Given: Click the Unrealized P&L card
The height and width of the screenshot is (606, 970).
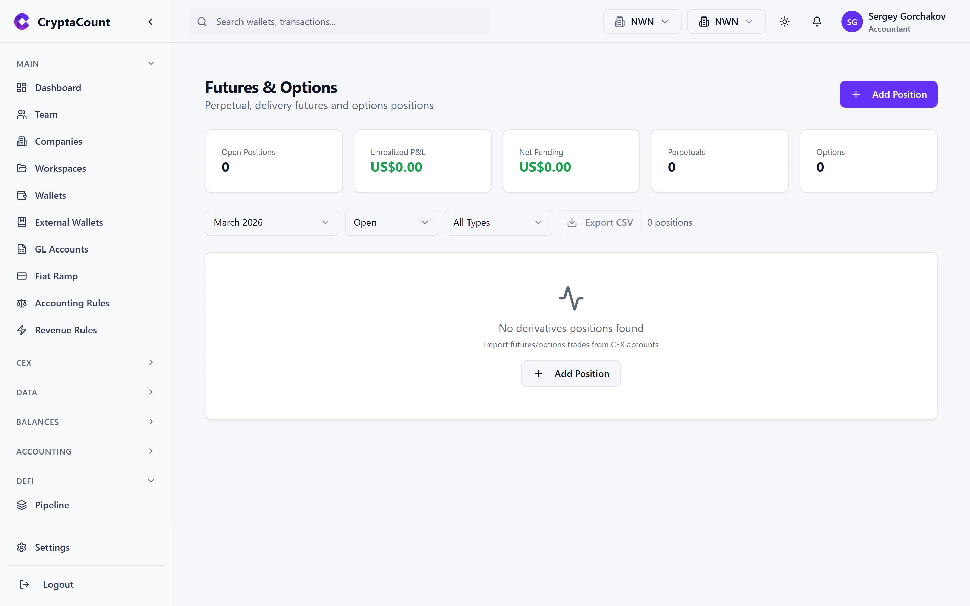Looking at the screenshot, I should (x=422, y=161).
